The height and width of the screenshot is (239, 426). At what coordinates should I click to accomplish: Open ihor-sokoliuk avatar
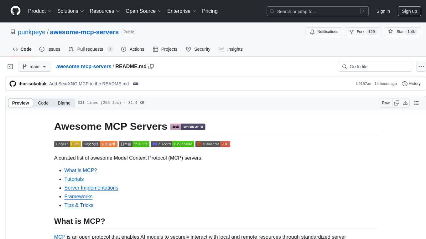click(13, 84)
